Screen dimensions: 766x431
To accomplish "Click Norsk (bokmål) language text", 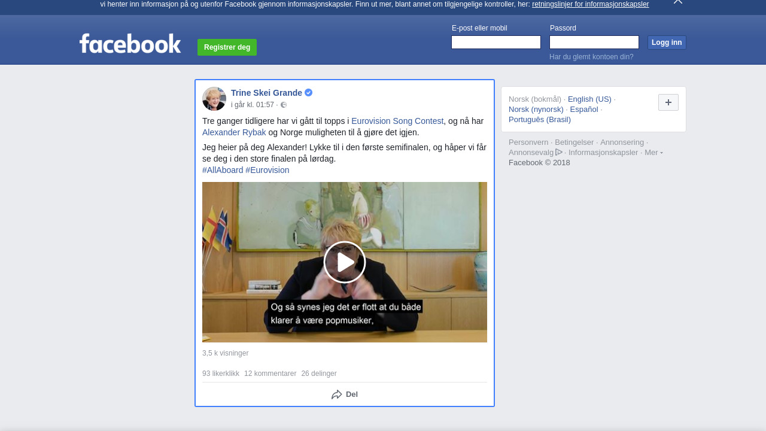I will tap(535, 99).
